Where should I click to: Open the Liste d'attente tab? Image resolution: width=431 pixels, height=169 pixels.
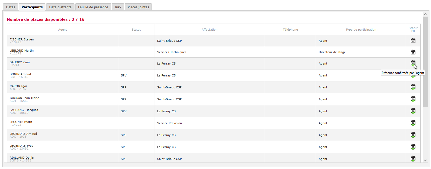coord(60,7)
